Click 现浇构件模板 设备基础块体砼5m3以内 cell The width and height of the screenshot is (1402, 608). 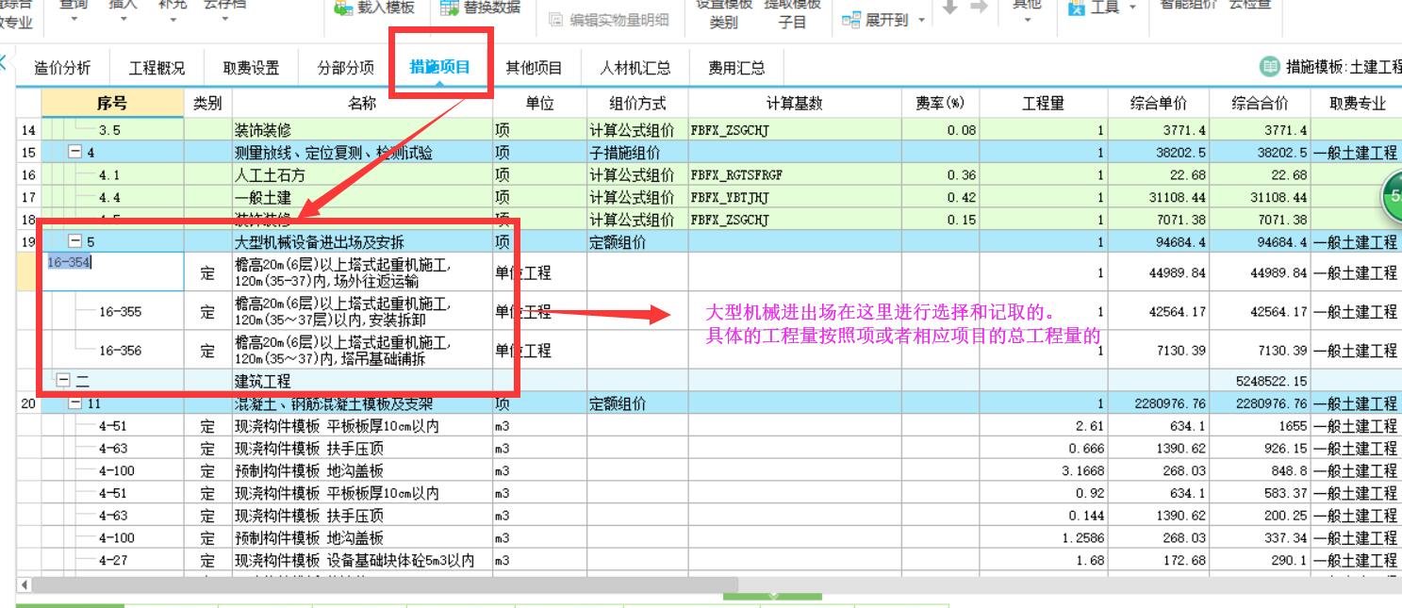pos(362,561)
